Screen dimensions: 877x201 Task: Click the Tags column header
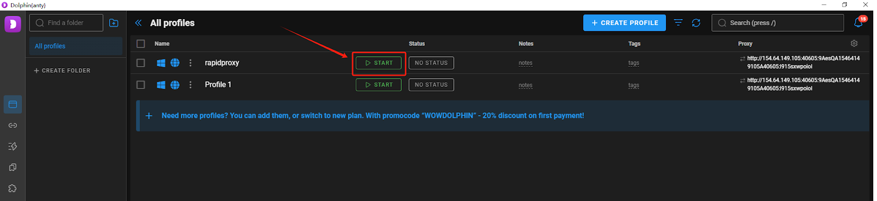pyautogui.click(x=634, y=44)
